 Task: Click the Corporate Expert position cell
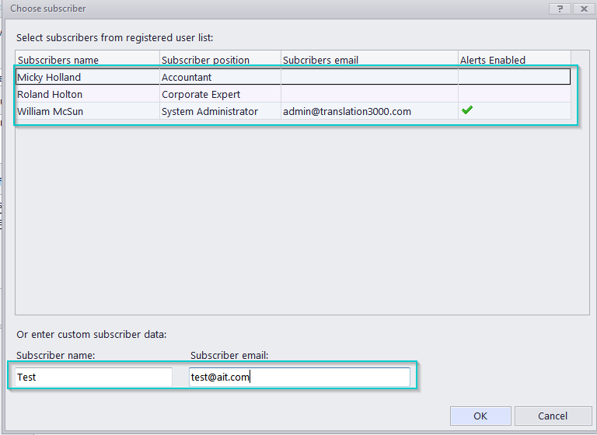click(x=201, y=95)
